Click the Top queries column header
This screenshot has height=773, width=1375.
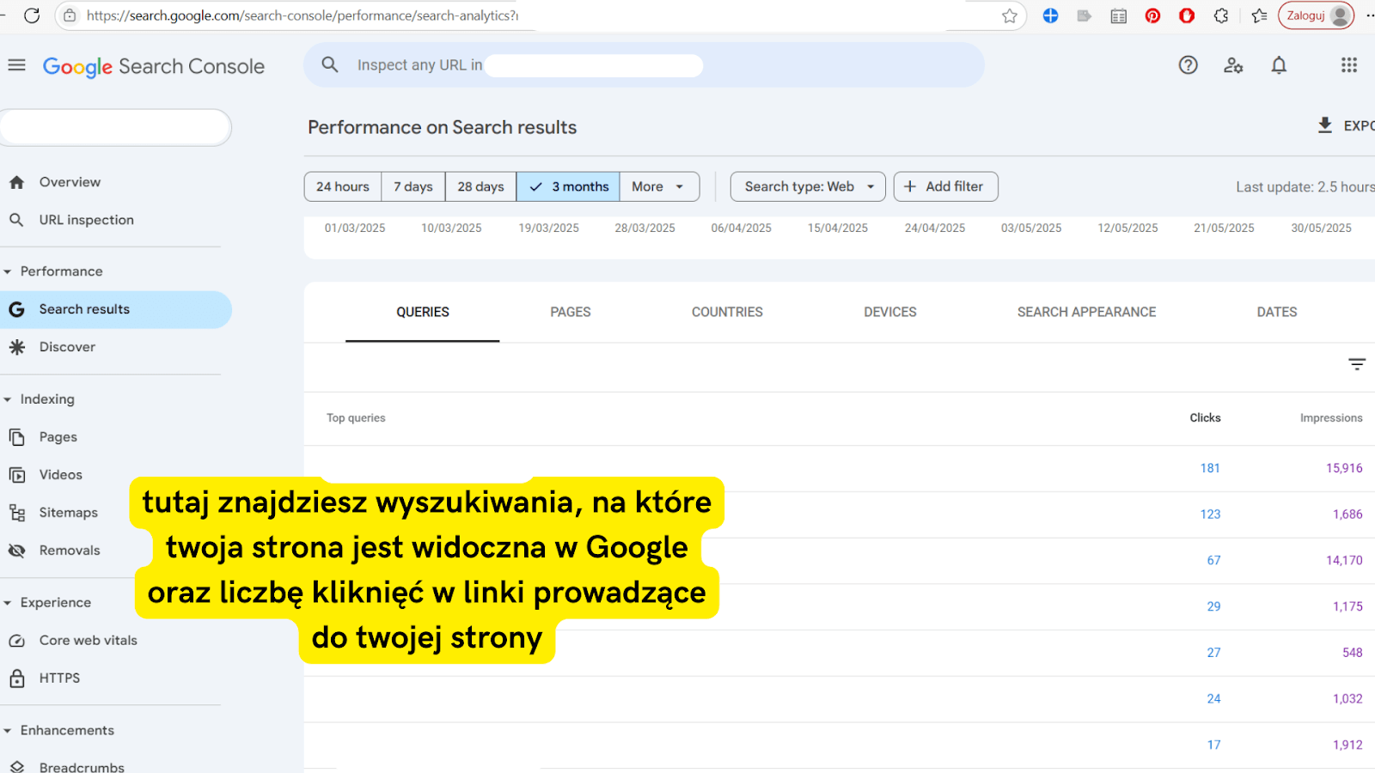coord(356,418)
